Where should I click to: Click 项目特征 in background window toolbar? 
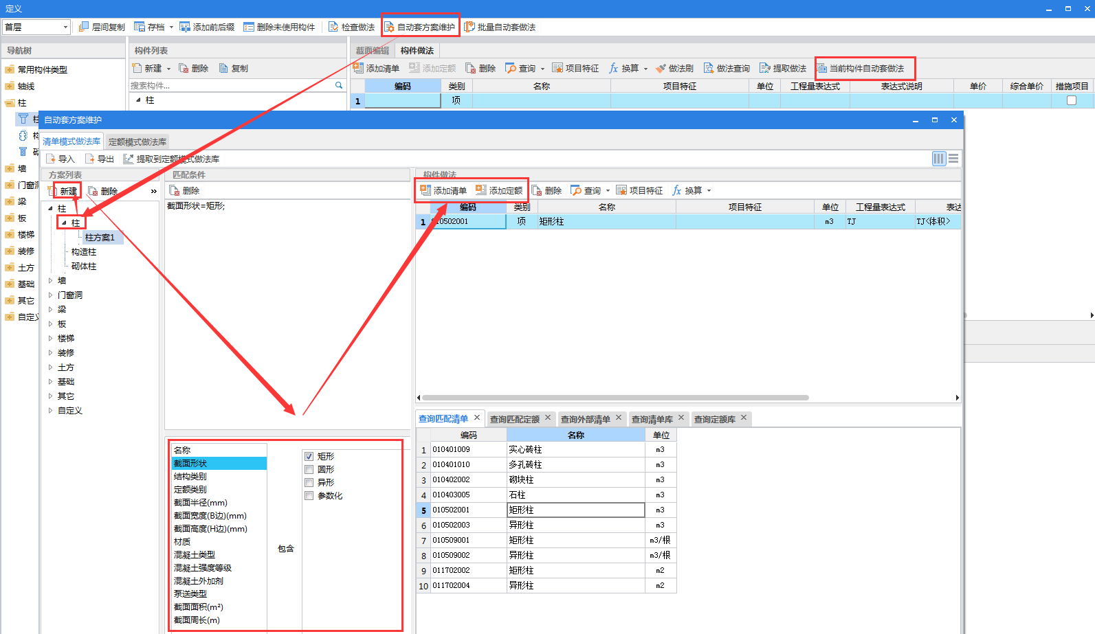(x=575, y=68)
